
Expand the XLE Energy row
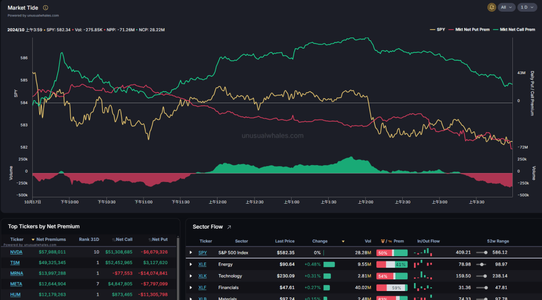tap(191, 264)
